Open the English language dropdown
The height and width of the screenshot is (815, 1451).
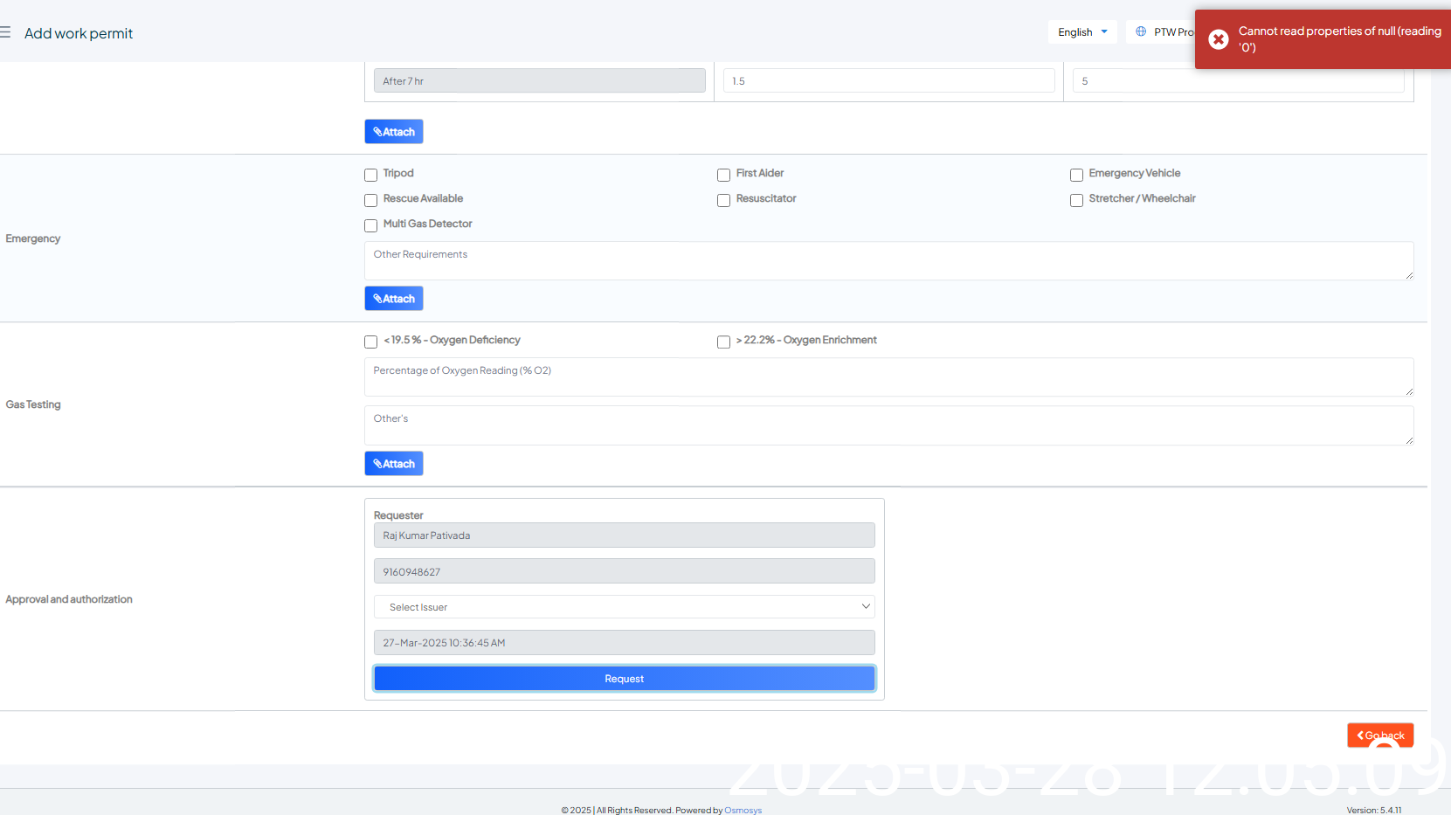click(x=1081, y=32)
